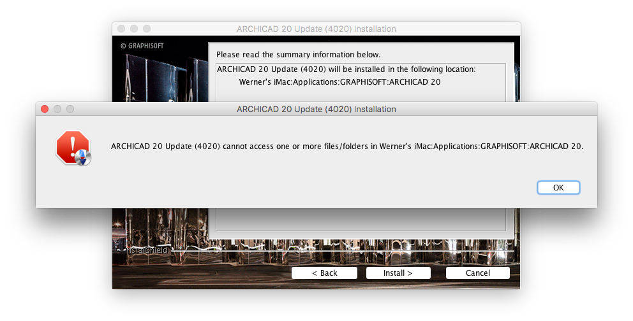Image resolution: width=633 pixels, height=321 pixels.
Task: Click 'Please read the summary information below.' text
Action: point(299,54)
